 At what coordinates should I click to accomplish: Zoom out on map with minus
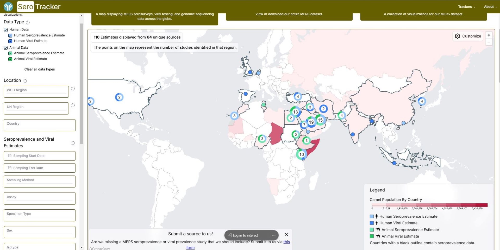pyautogui.click(x=489, y=42)
